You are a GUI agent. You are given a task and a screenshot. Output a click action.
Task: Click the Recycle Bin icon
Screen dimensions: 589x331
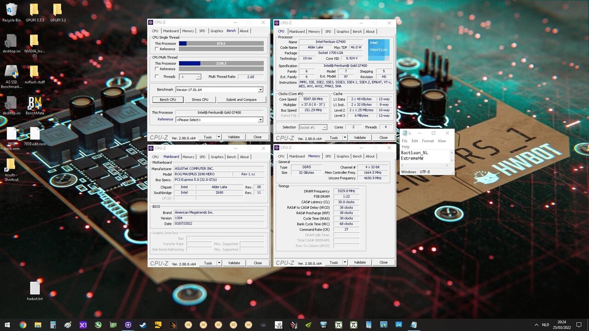tap(12, 10)
